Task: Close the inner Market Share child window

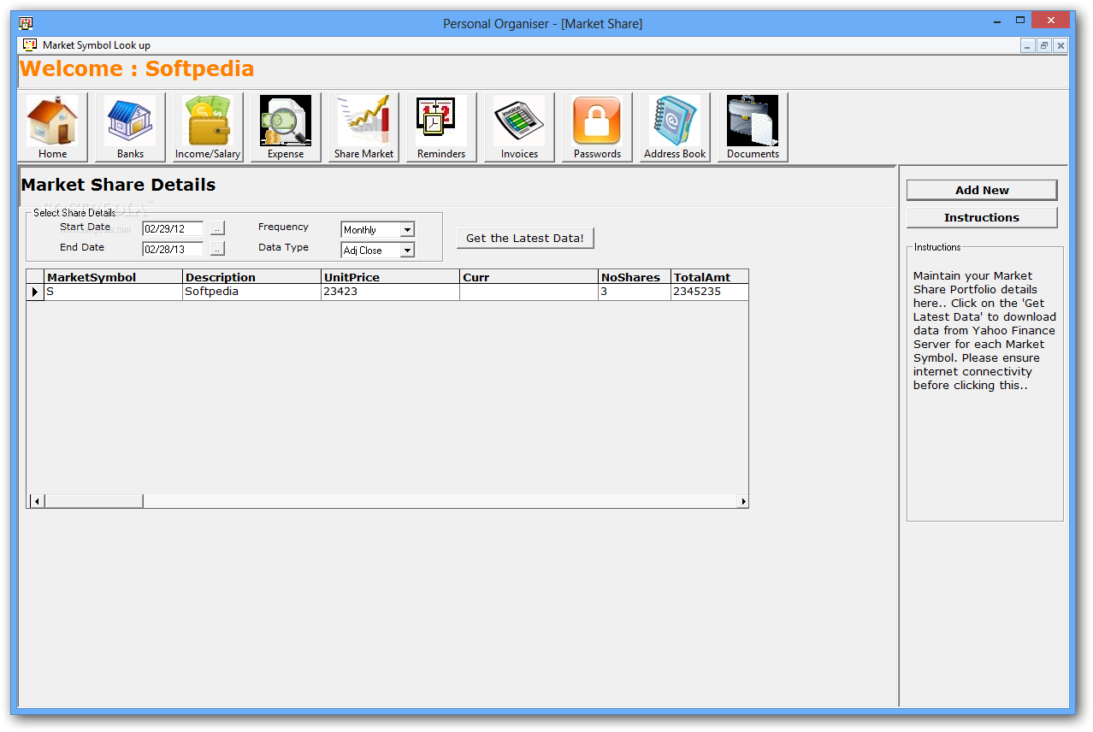Action: 1061,46
